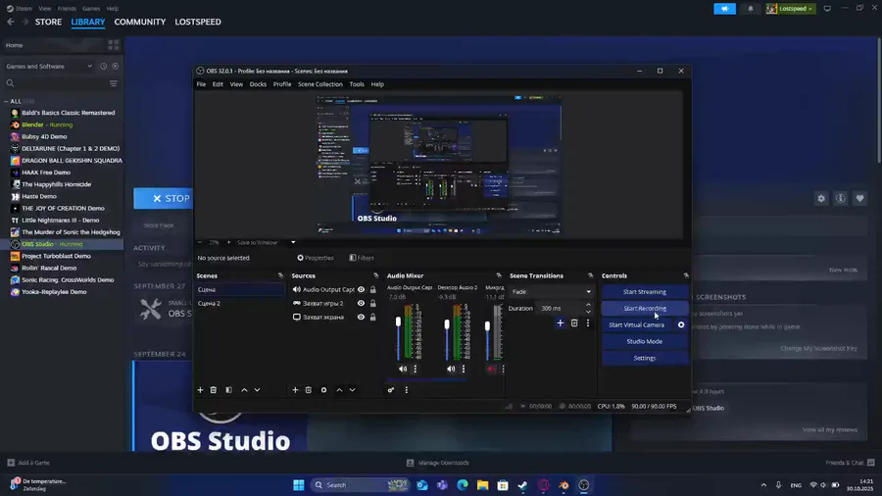The width and height of the screenshot is (882, 496).
Task: Open the Fade transition dropdown
Action: coord(551,292)
